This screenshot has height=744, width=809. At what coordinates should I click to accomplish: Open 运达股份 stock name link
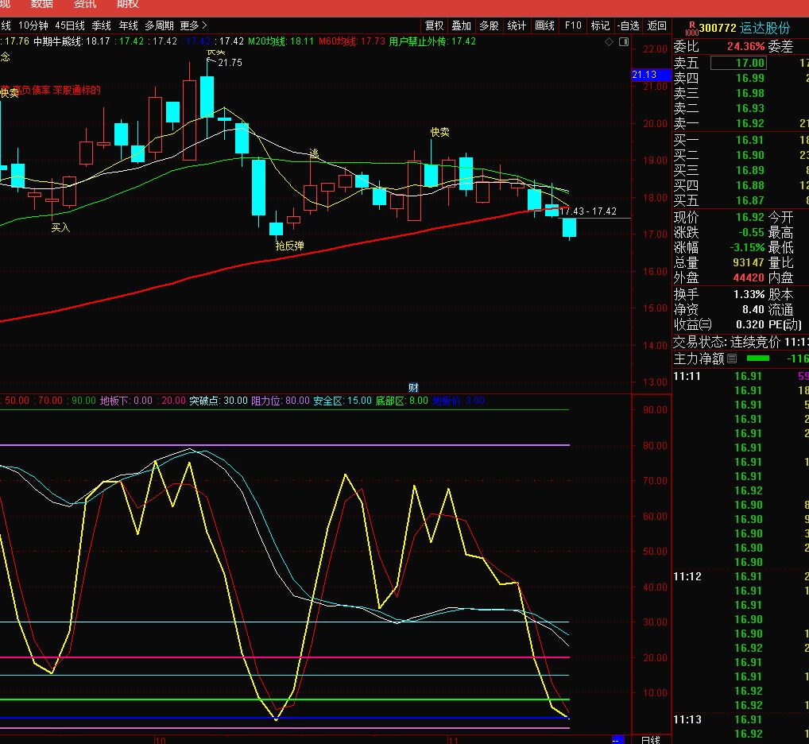[764, 29]
